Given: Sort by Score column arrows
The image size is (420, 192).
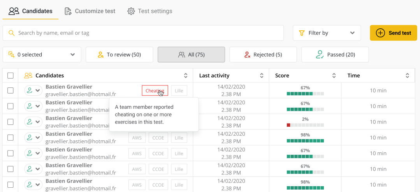Looking at the screenshot, I should coord(334,76).
